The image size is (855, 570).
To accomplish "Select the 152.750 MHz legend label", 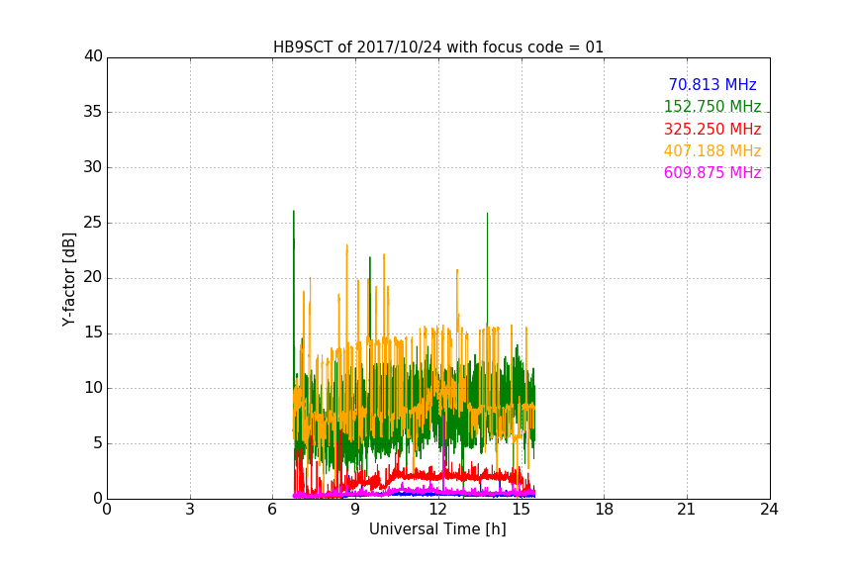I will (712, 107).
